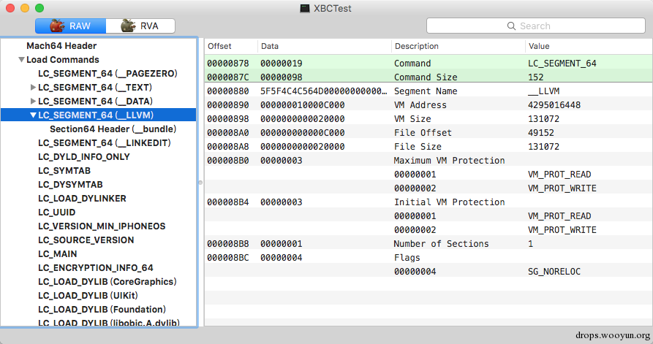This screenshot has height=344, width=653.
Task: Switch to RAW view mode
Action: click(70, 26)
